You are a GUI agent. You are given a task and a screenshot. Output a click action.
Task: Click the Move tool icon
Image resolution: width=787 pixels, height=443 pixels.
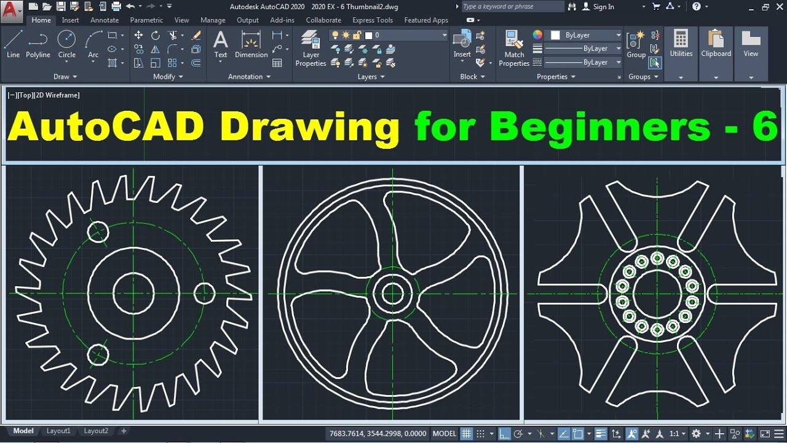coord(138,35)
